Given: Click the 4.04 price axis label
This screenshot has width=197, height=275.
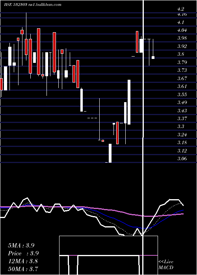Looking at the screenshot, I should coord(182,30).
